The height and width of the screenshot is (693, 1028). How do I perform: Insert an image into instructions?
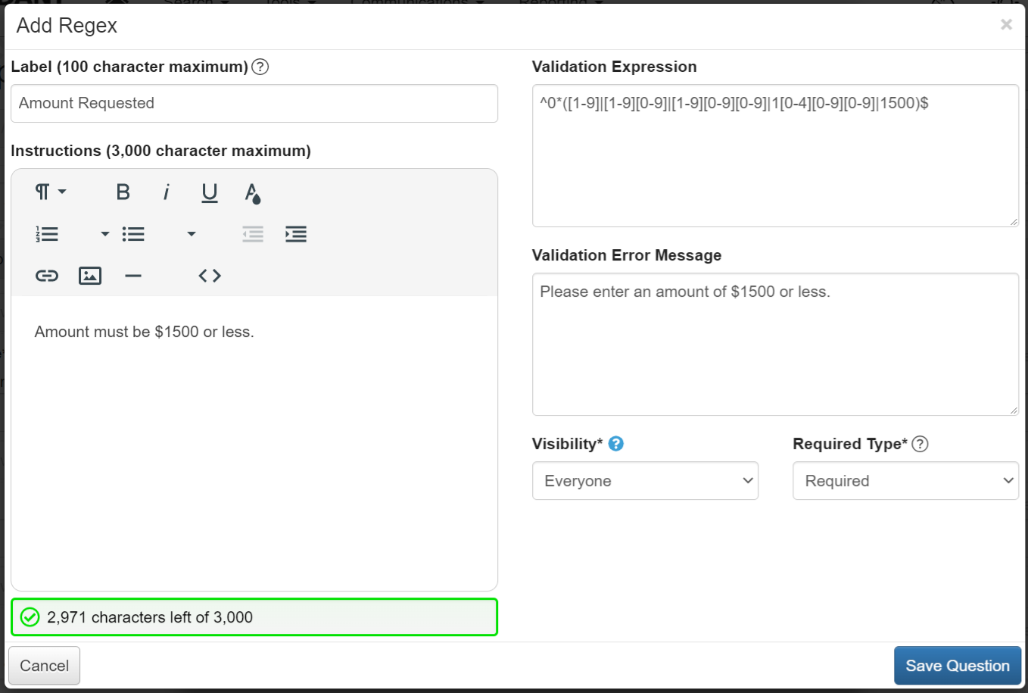click(x=90, y=276)
